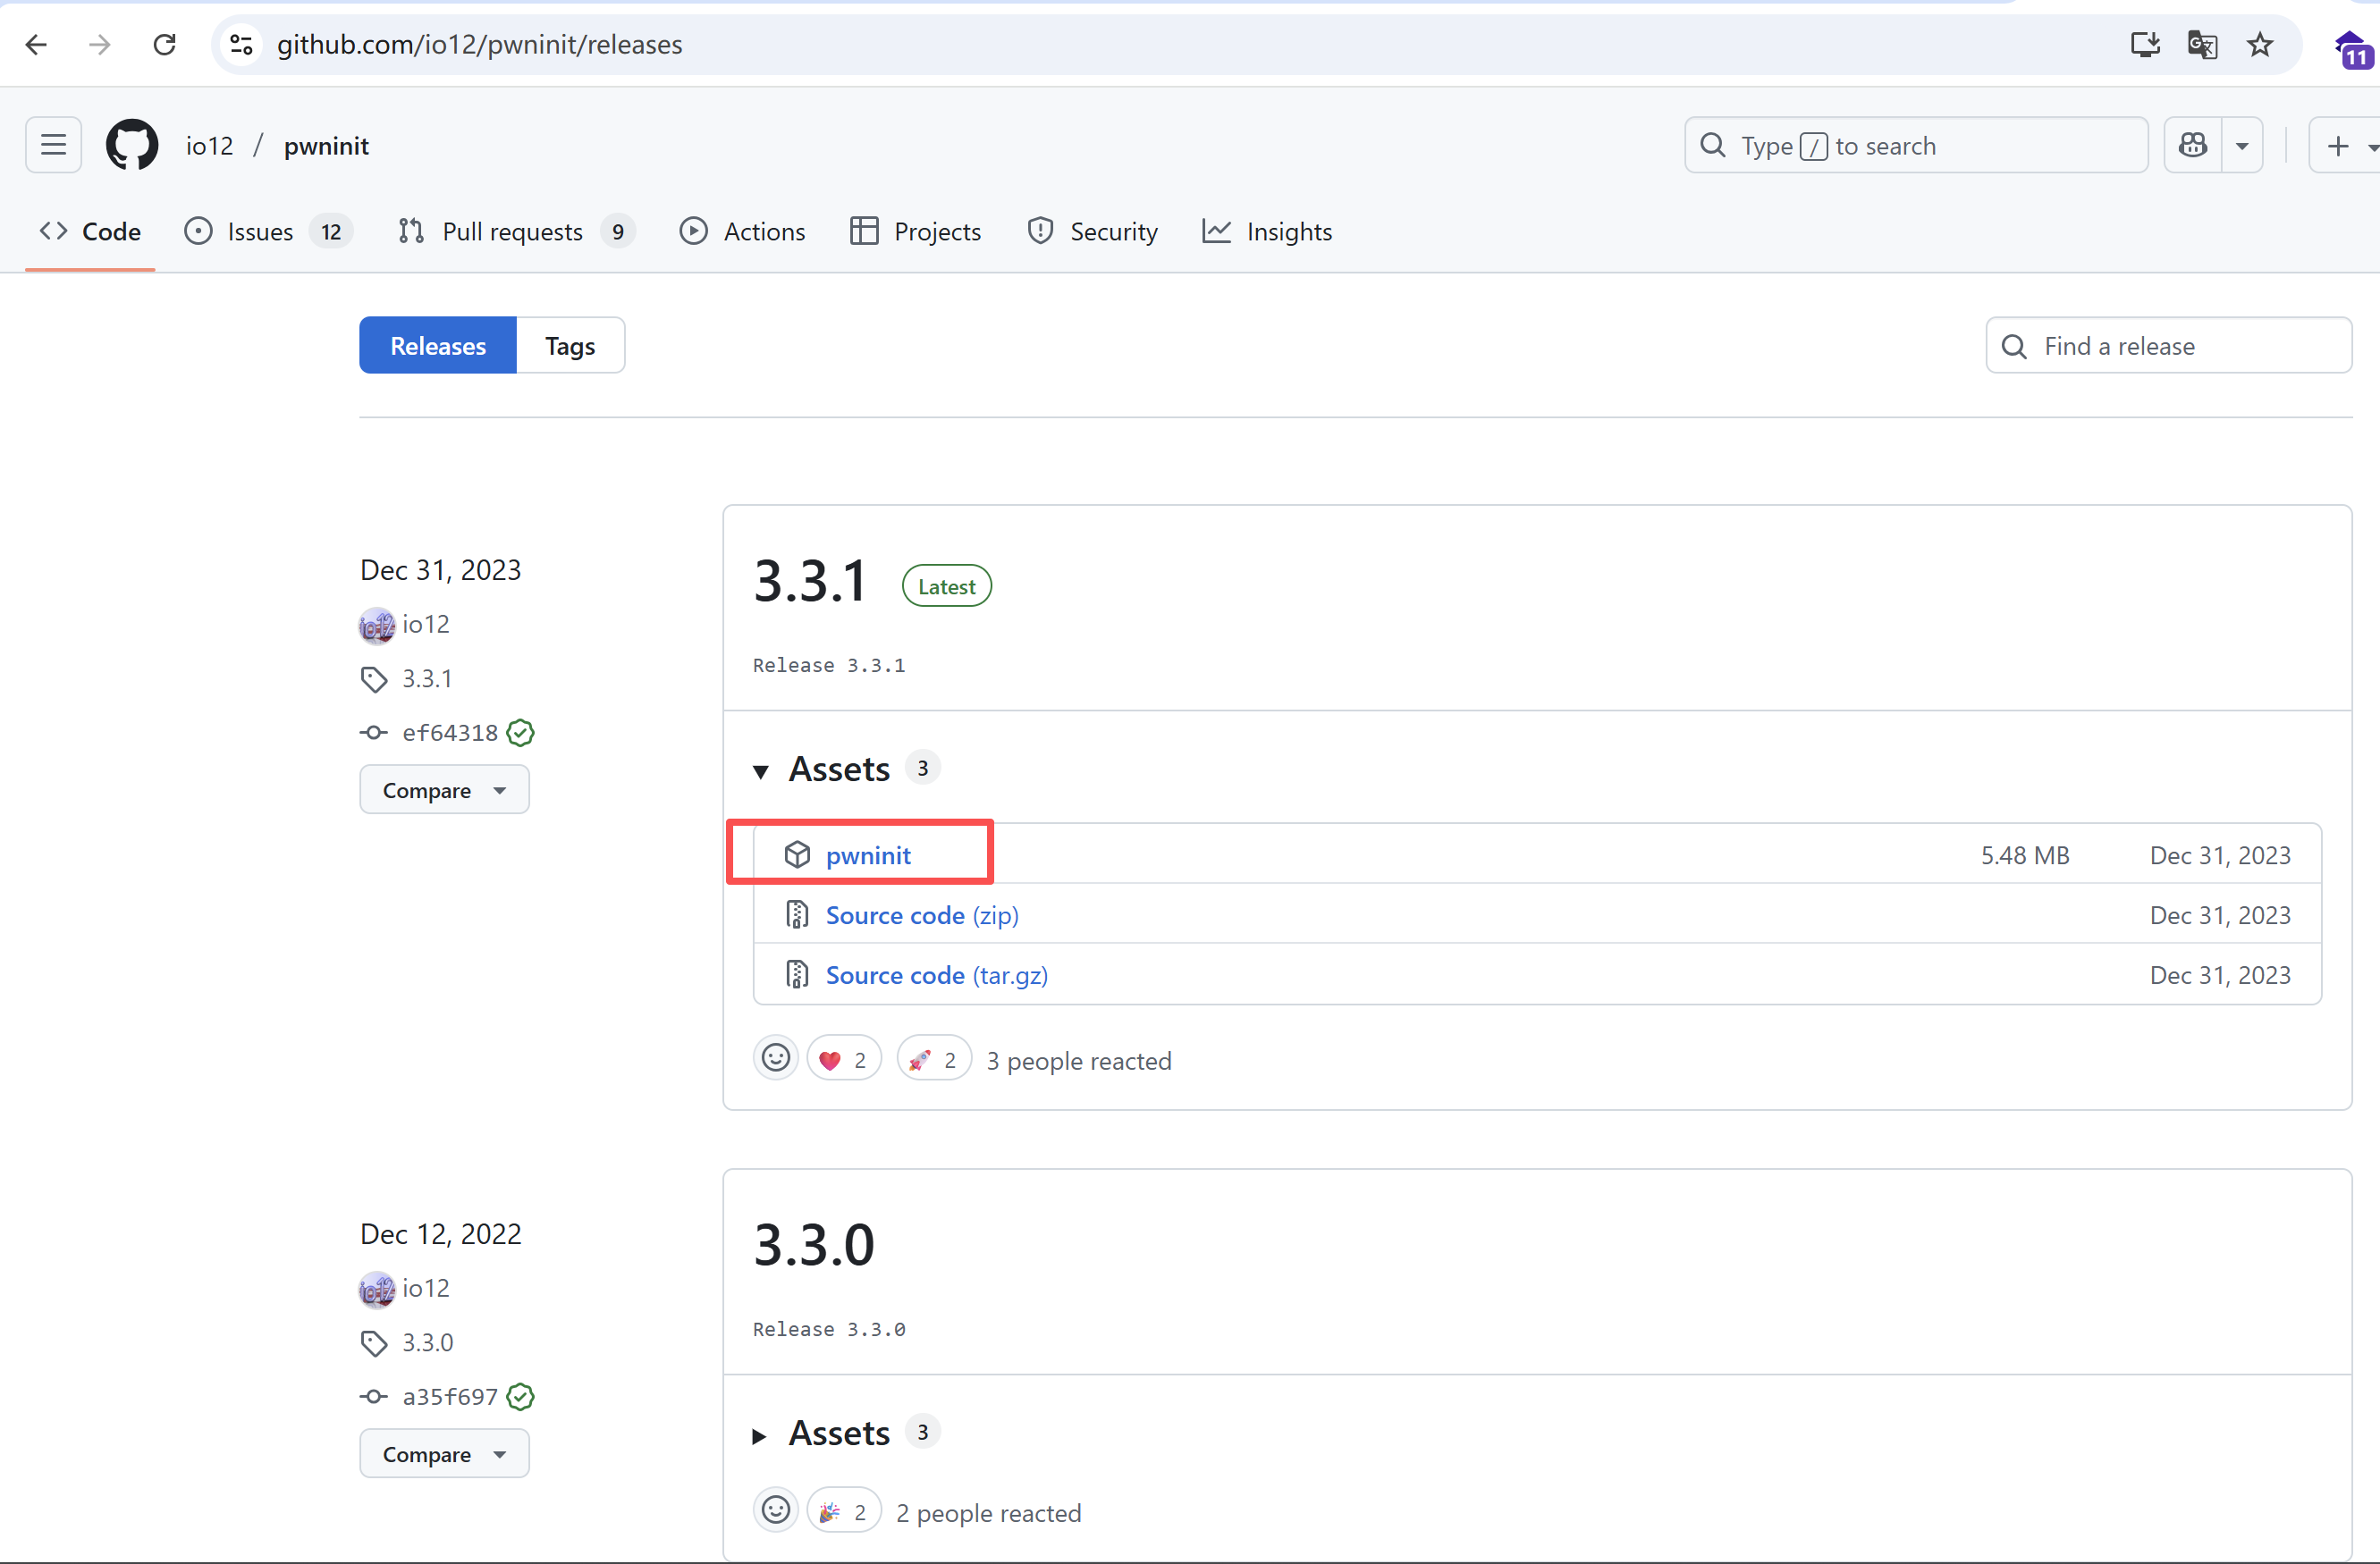The width and height of the screenshot is (2380, 1564).
Task: Download Source code (tar.gz) for 3.3.1
Action: click(x=937, y=975)
